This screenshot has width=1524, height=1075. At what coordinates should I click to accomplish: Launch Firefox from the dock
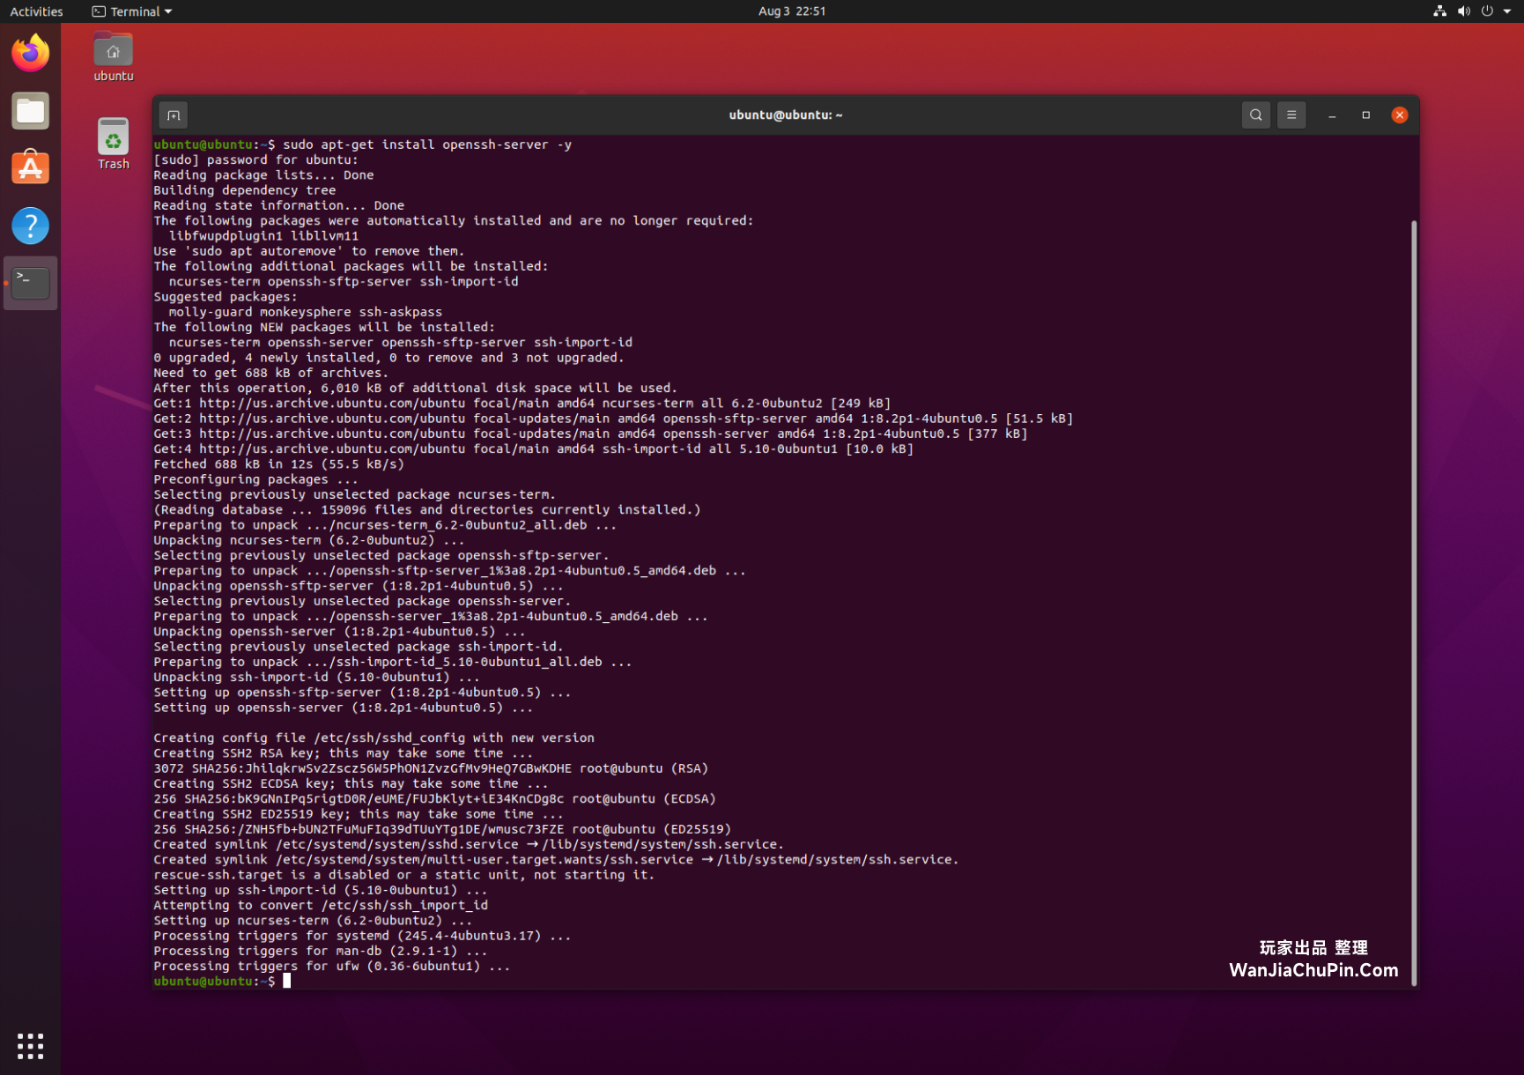coord(31,54)
